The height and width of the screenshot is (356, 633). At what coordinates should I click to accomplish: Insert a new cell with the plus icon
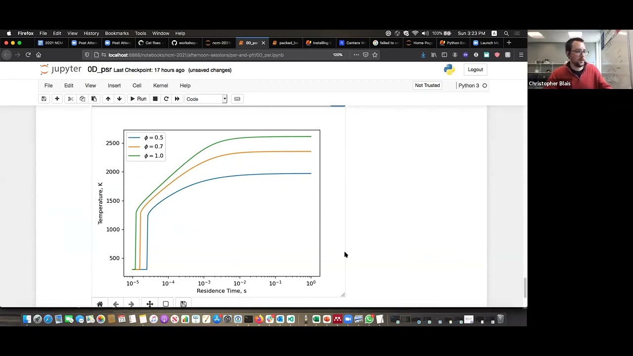pyautogui.click(x=57, y=99)
